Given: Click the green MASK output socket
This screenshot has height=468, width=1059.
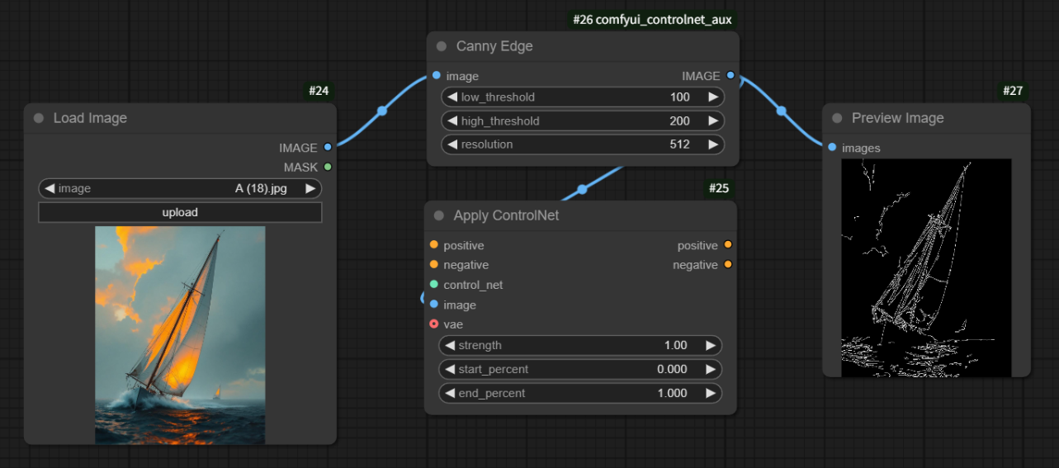Looking at the screenshot, I should tap(328, 168).
